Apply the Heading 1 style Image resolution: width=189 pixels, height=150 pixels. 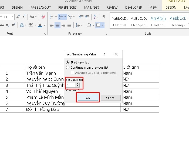point(158,21)
